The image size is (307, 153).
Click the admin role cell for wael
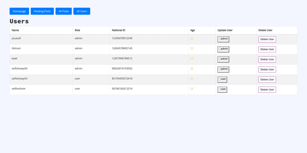[79, 58]
